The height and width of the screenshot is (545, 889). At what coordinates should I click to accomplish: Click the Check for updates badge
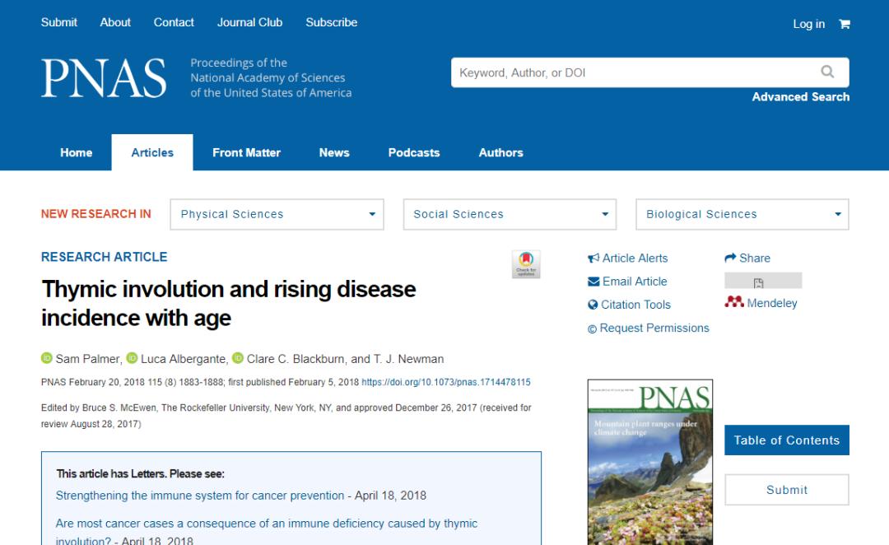pyautogui.click(x=526, y=264)
